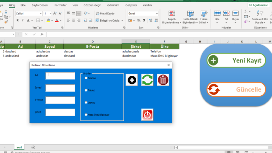Apply red font color button
Image resolution: width=272 pixels, height=153 pixels.
click(57, 20)
